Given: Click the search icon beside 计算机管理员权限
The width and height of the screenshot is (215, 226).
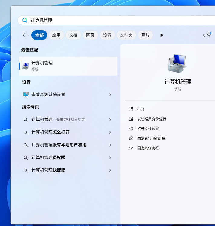Looking at the screenshot, I should (25, 157).
